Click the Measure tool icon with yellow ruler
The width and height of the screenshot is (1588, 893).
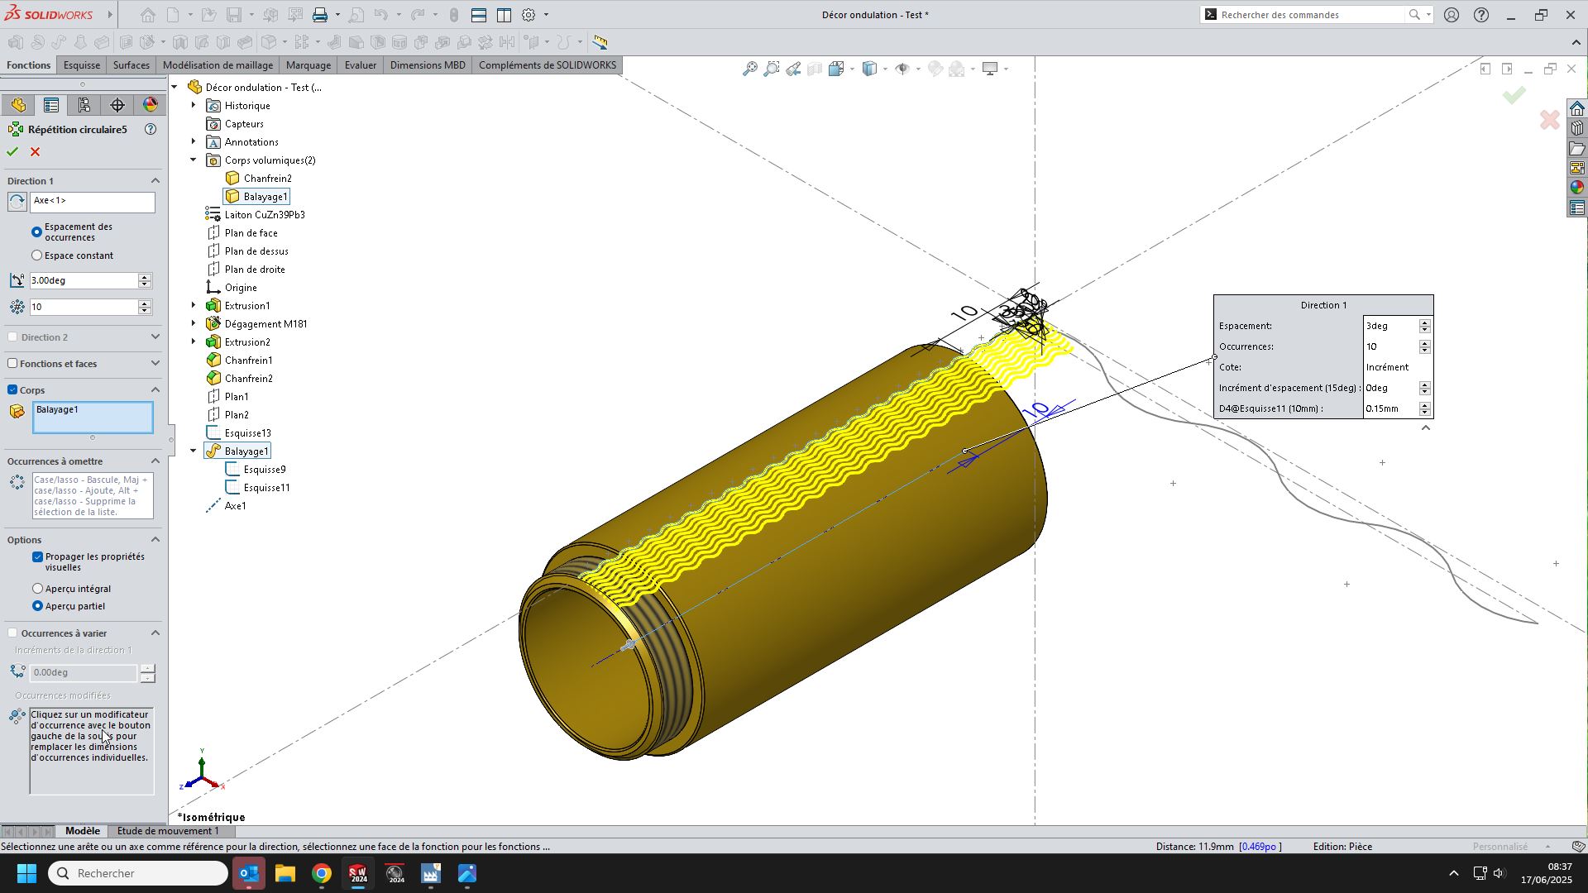click(x=600, y=42)
